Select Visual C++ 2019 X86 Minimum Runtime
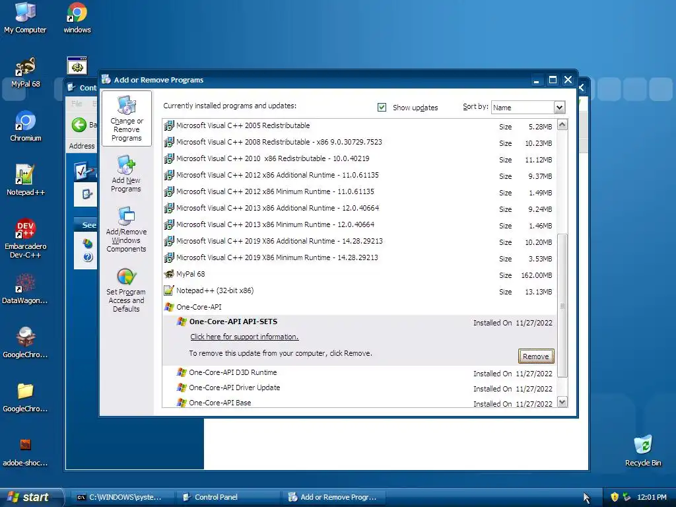This screenshot has width=676, height=507. [358, 257]
